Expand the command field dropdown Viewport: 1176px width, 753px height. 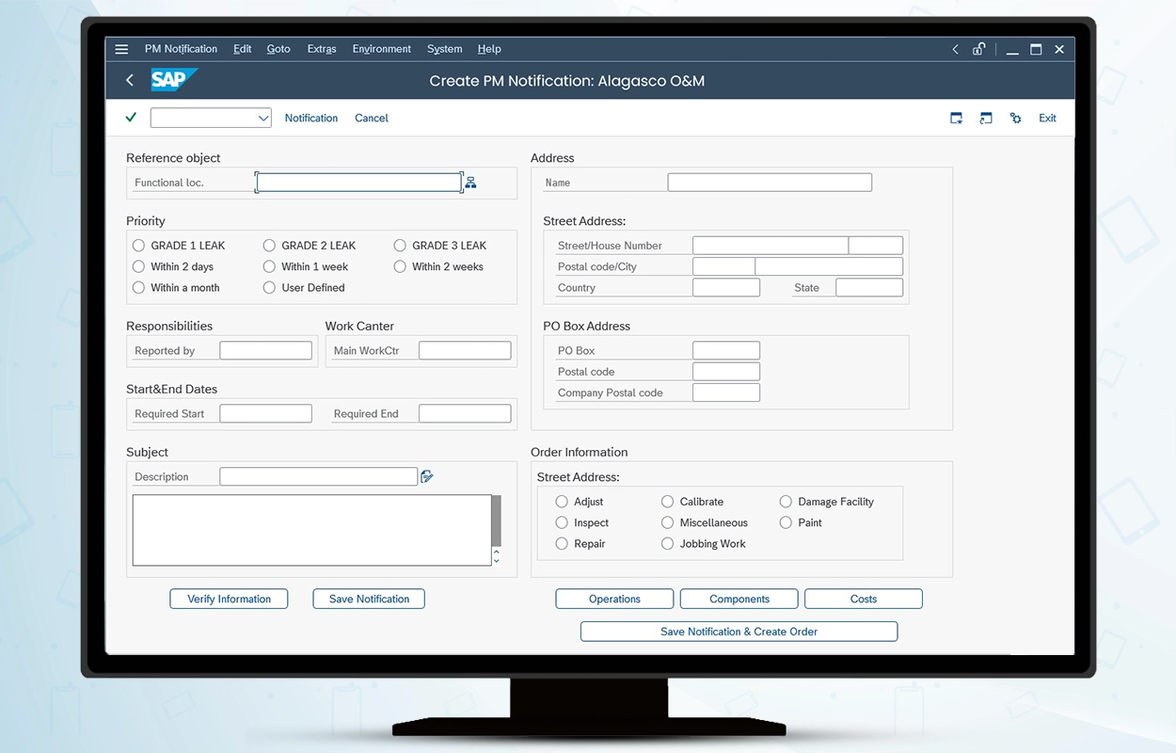tap(263, 118)
